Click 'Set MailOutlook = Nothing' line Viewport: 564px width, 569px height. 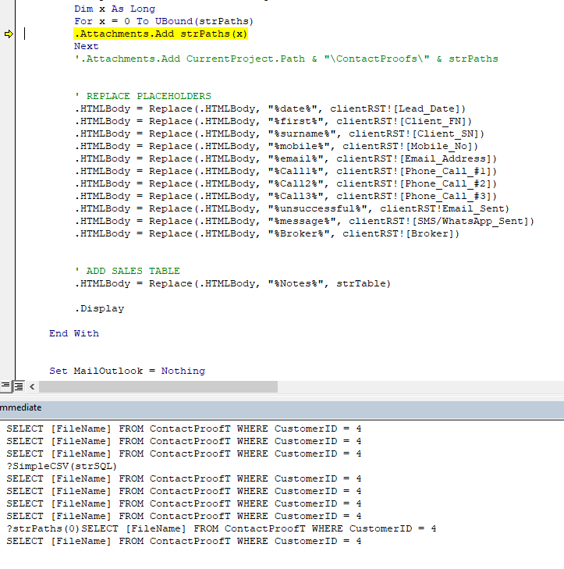[x=127, y=372]
